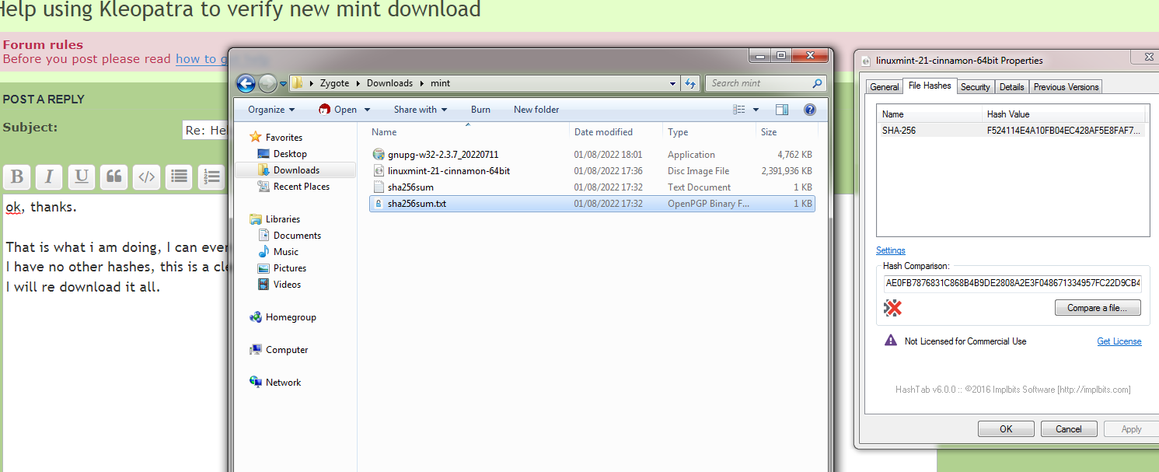1159x472 pixels.
Task: Click the Search mint input field
Action: (x=759, y=83)
